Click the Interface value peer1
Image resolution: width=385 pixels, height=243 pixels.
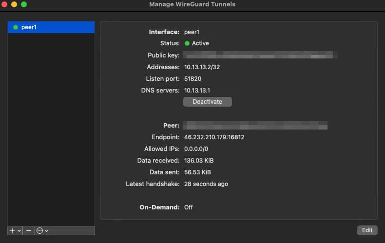coord(192,32)
